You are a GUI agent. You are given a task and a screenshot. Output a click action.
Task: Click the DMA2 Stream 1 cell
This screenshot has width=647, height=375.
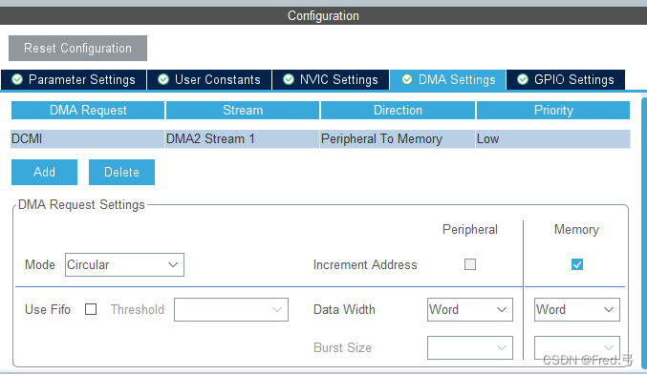(242, 139)
